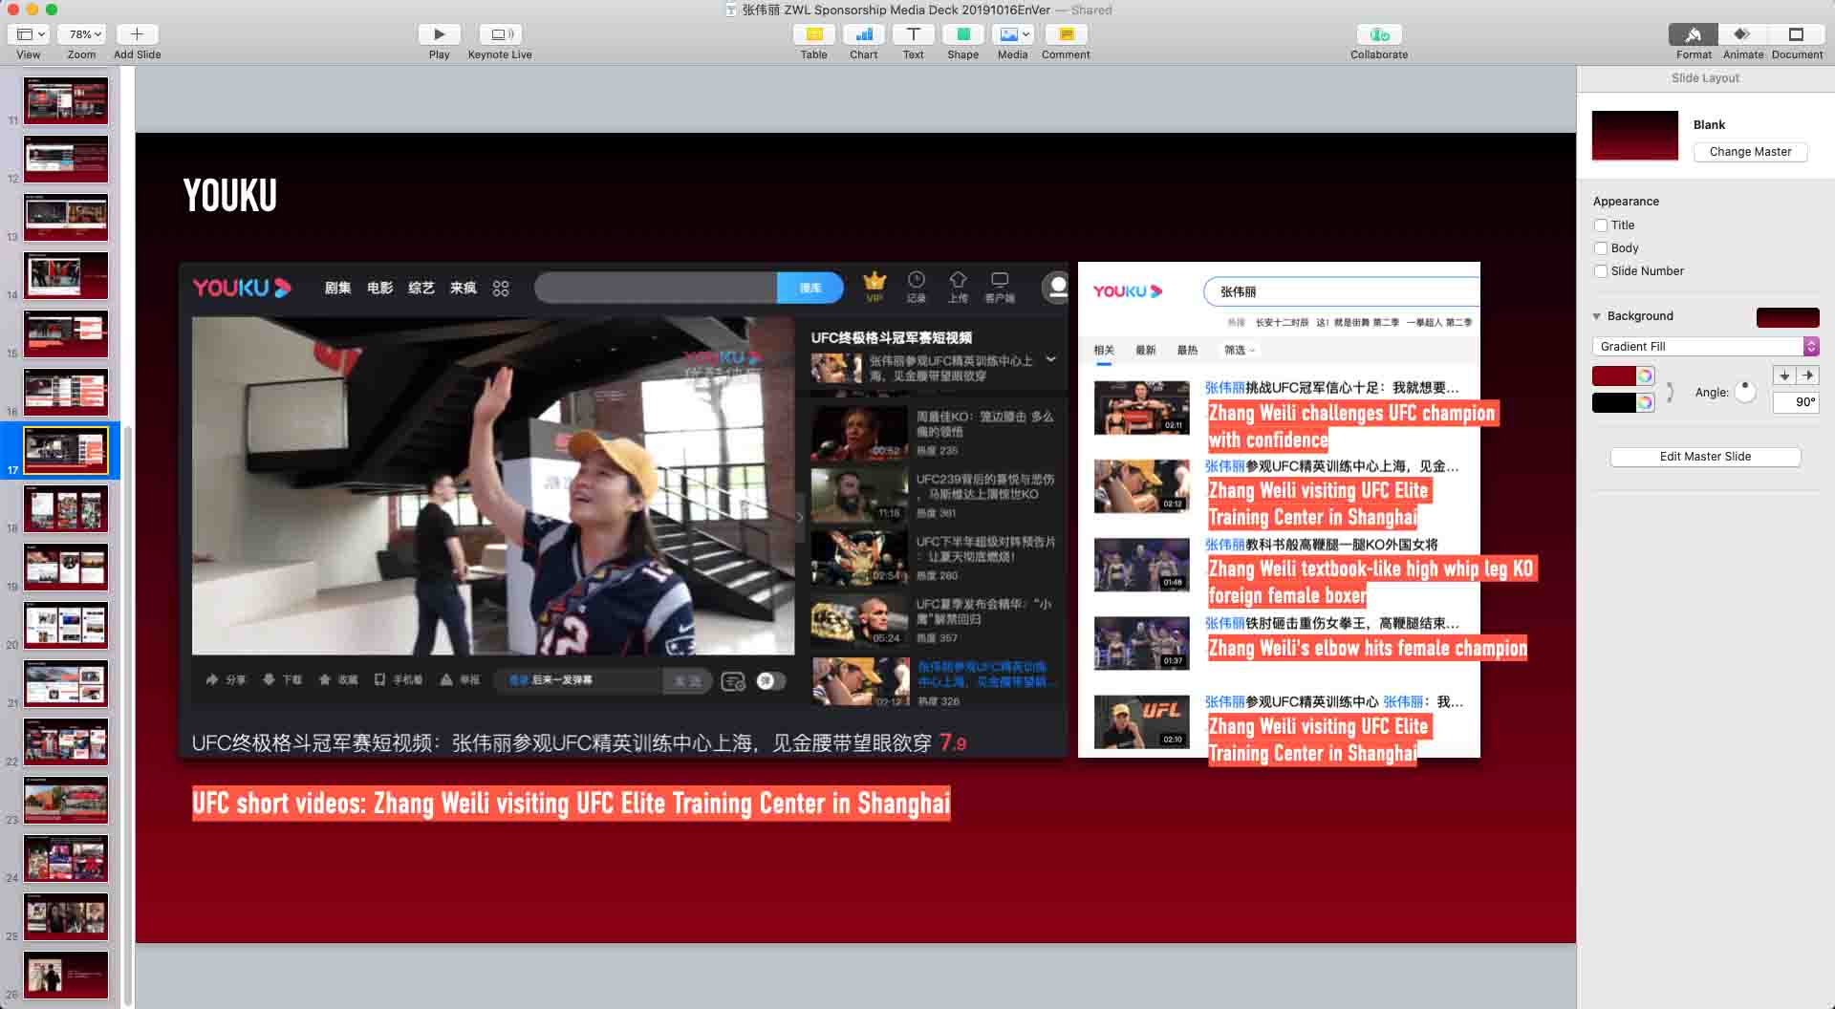Open the document title proxy icon
This screenshot has height=1009, width=1835.
(731, 11)
